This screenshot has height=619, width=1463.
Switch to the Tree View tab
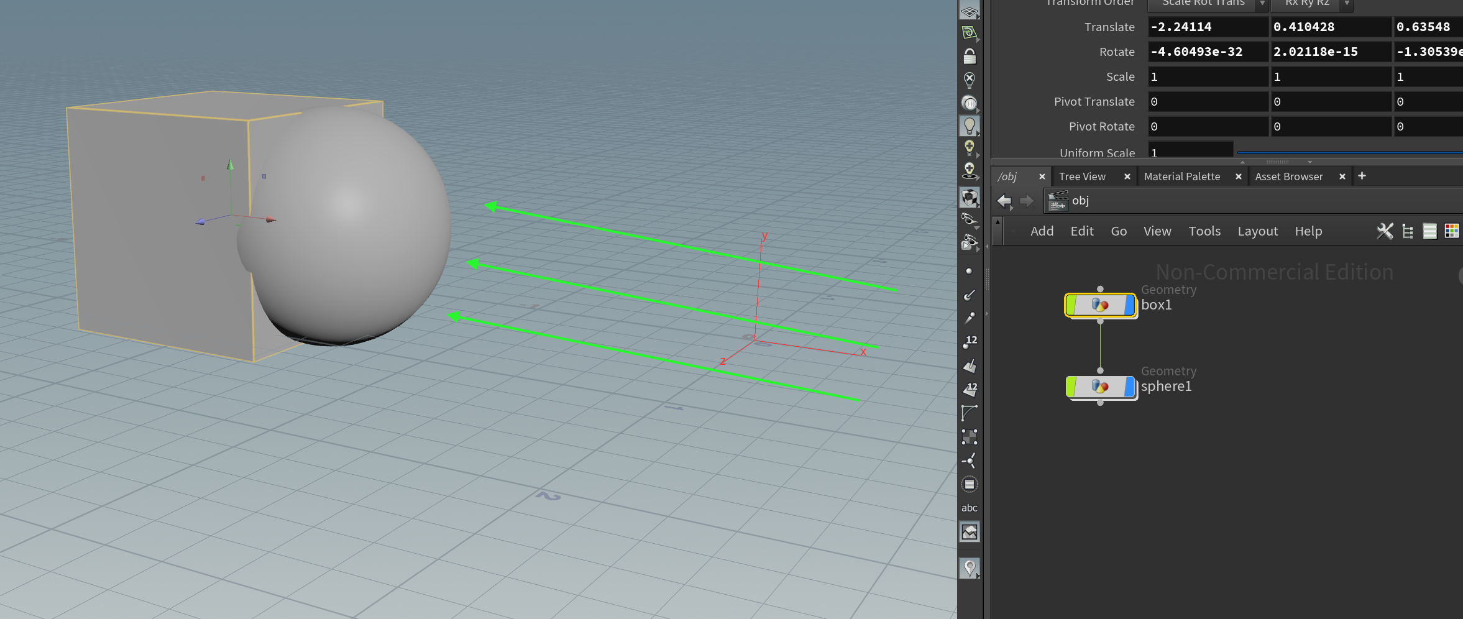click(1082, 177)
